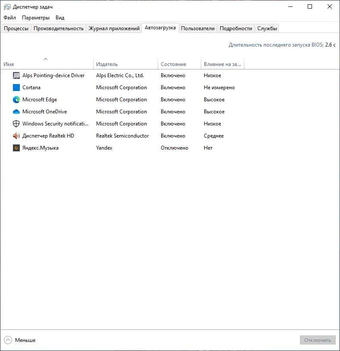Click Высокое impact in OneDrive row
Screen dimensions: 340x351
pyautogui.click(x=214, y=112)
